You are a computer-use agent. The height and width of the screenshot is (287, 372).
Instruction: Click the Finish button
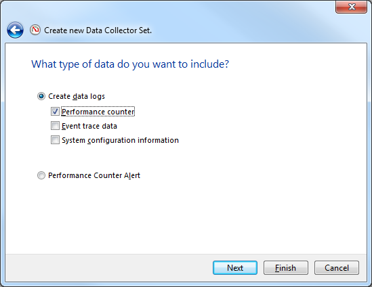pos(286,268)
